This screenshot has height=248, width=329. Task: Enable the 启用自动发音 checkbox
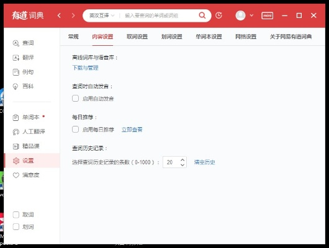click(75, 99)
